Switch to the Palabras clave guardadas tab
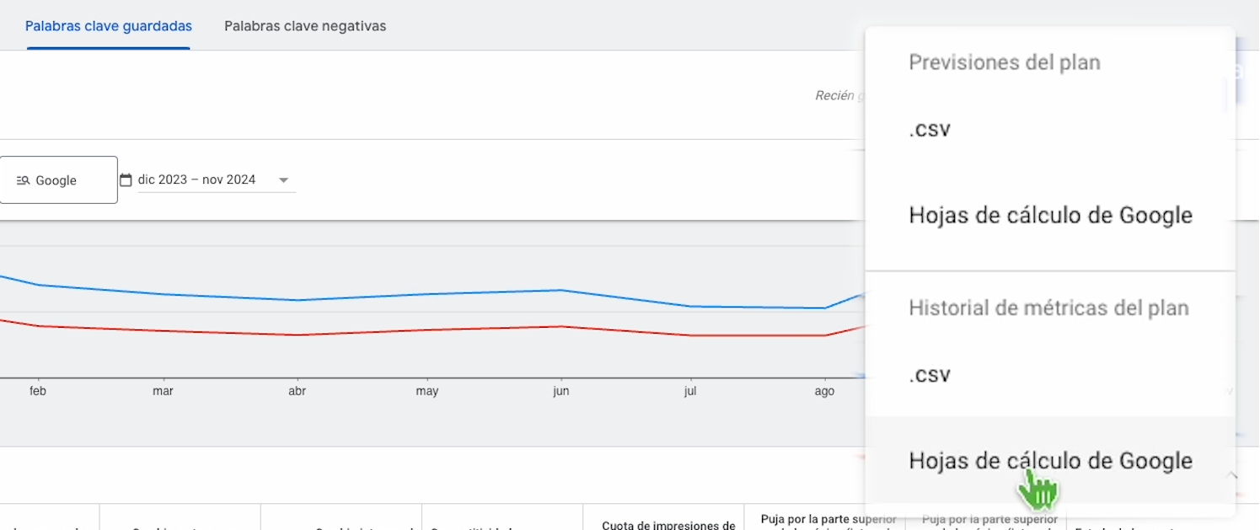Screen dimensions: 1260x530 [x=109, y=26]
